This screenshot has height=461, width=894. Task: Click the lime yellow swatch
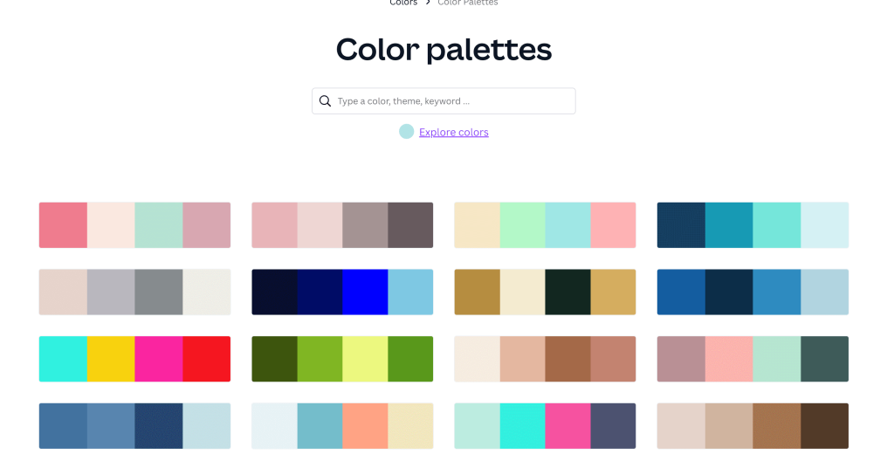tap(365, 359)
